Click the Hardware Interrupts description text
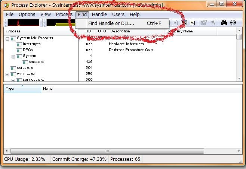 coord(126,44)
